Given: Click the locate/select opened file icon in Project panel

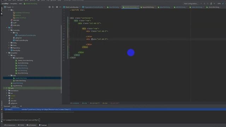Looking at the screenshot, I should pos(49,7).
